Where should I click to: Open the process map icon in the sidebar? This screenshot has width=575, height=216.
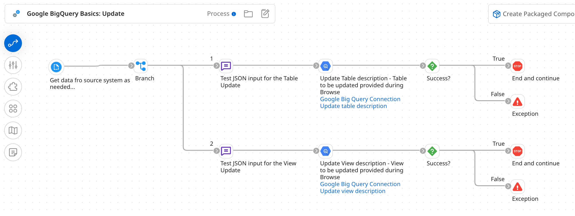13,130
